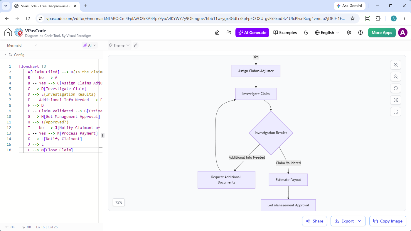Enter fullscreen diagram mode
Viewport: 411px width, 231px height.
click(x=396, y=111)
